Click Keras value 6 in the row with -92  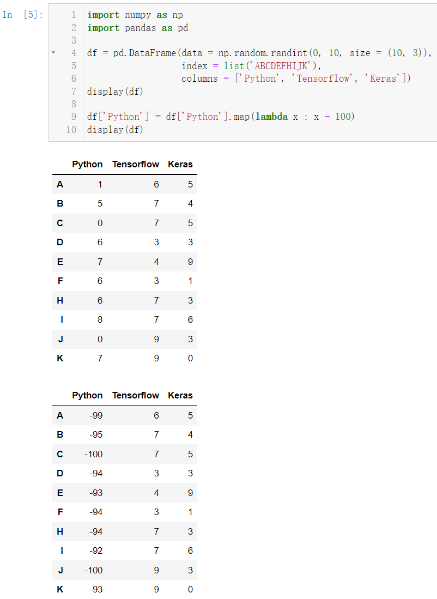coord(190,551)
